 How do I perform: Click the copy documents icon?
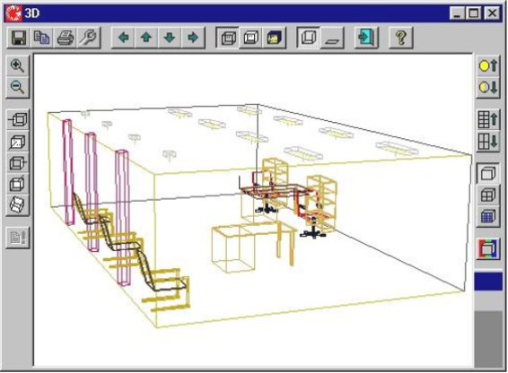click(42, 38)
